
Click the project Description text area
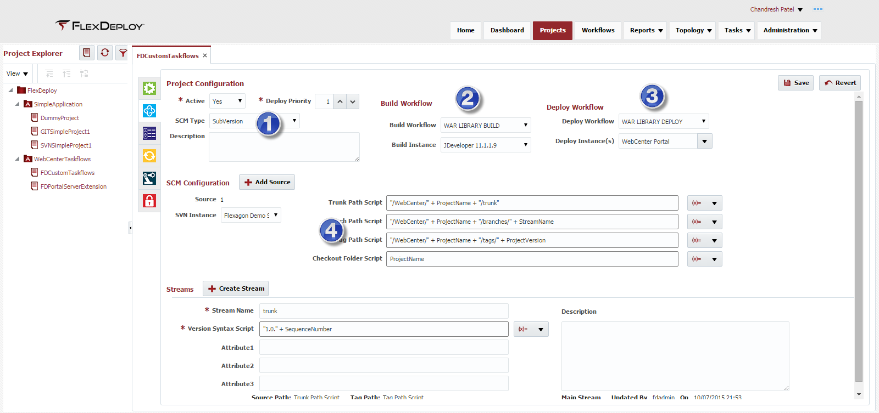pos(284,147)
